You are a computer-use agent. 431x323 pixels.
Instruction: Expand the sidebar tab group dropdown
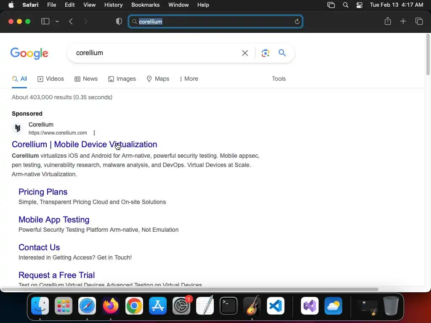pos(57,21)
